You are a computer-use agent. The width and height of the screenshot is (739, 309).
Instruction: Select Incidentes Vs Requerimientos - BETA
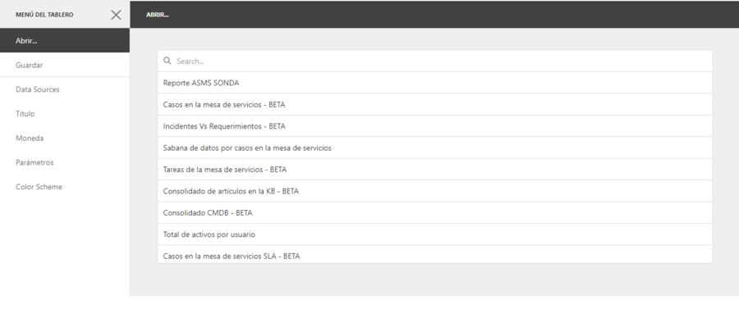[x=434, y=126]
